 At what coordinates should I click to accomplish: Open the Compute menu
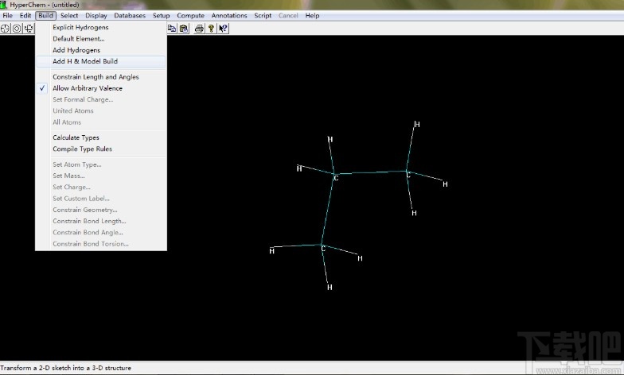point(191,16)
